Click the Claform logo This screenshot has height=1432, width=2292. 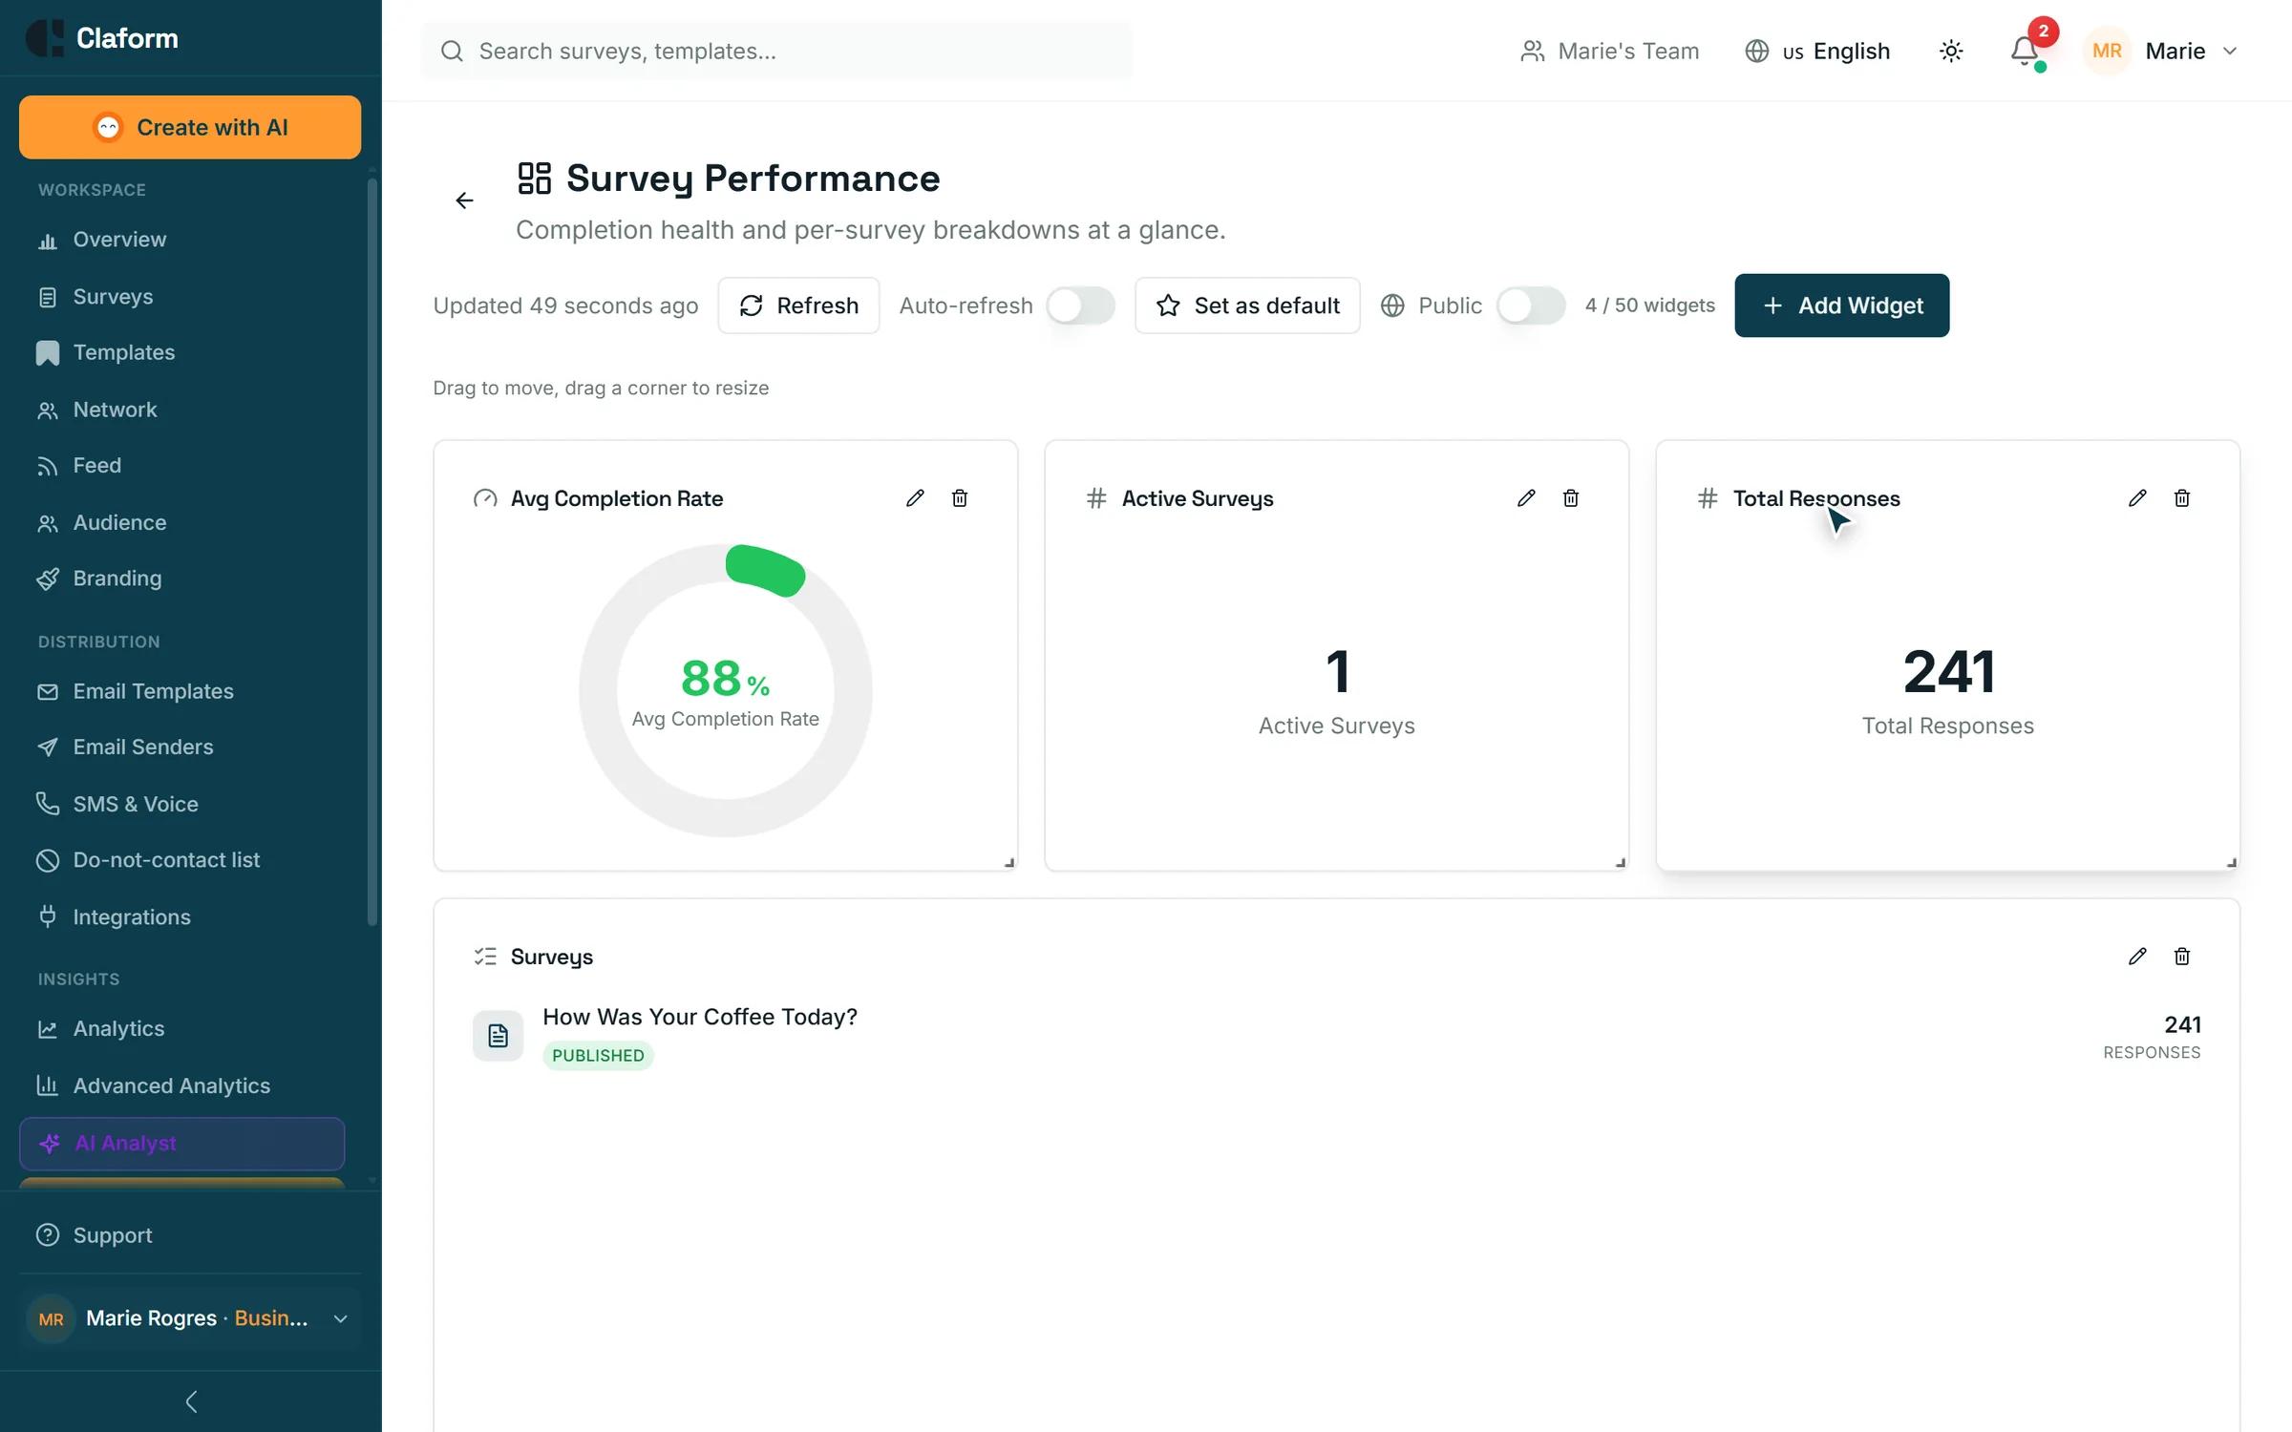(102, 38)
